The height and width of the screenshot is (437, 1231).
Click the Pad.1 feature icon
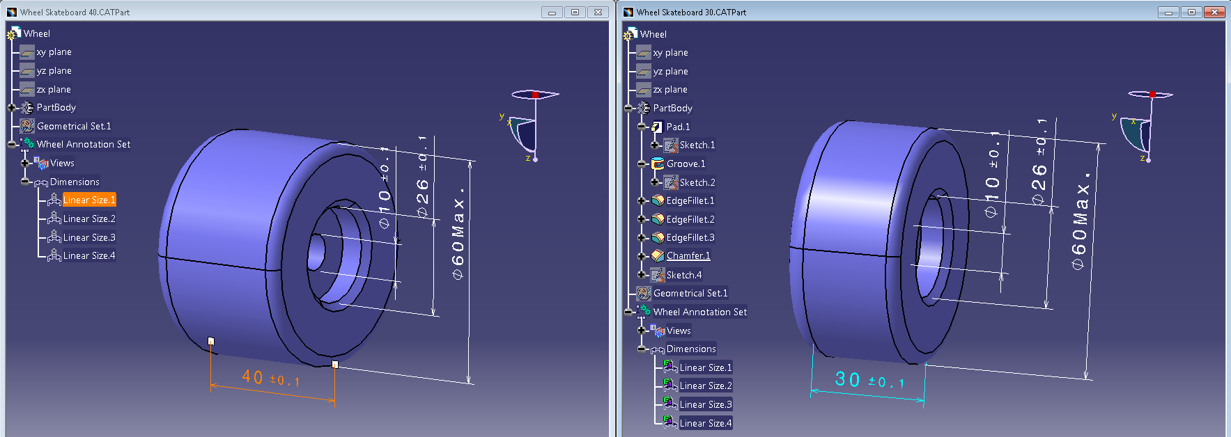click(x=656, y=127)
